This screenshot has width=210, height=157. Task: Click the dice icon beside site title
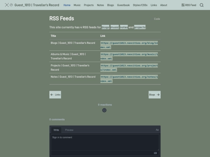pos(11,5)
